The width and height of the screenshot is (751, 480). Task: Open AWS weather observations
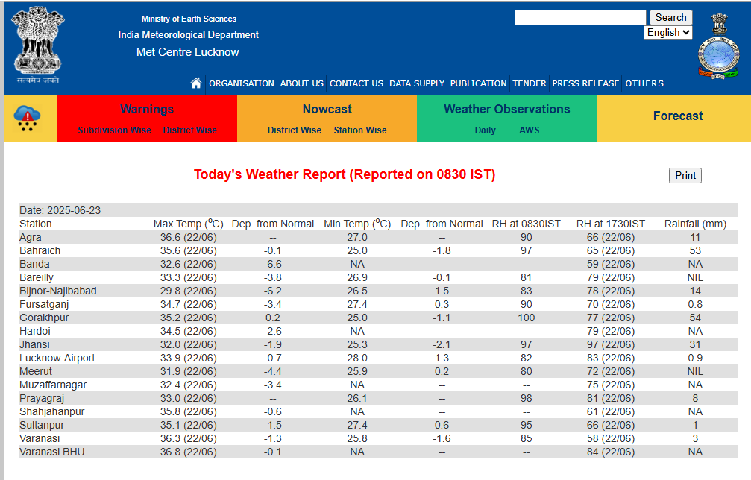point(530,130)
